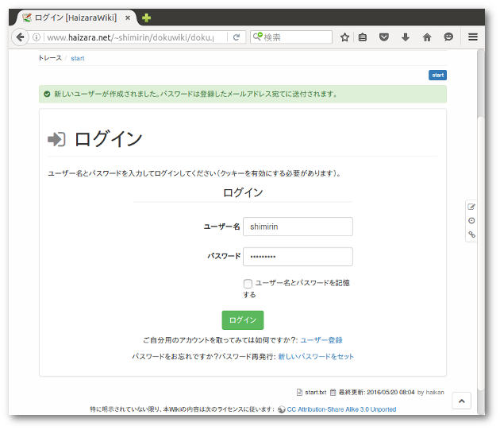Open search engine dropdown in search box
This screenshot has width=500, height=430.
point(258,37)
